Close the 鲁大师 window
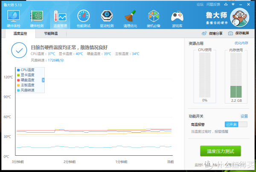The image size is (256, 172). pyautogui.click(x=248, y=4)
